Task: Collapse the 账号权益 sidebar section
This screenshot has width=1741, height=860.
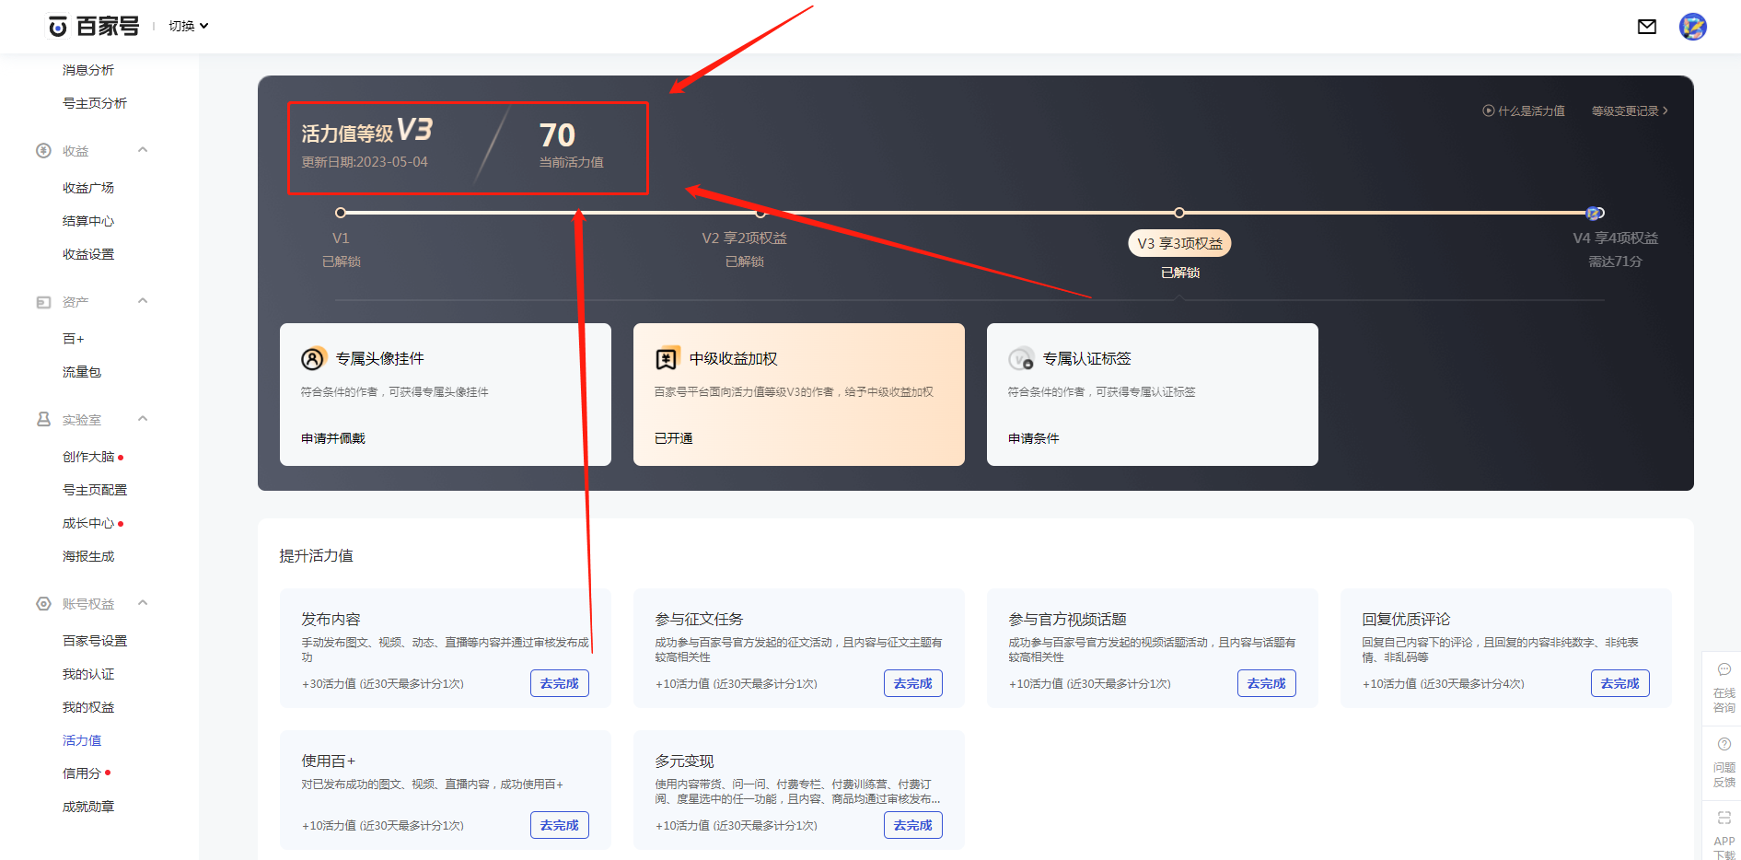Action: click(x=143, y=603)
